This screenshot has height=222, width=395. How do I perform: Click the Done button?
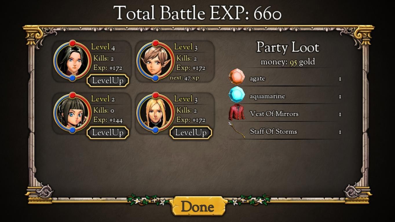click(198, 207)
